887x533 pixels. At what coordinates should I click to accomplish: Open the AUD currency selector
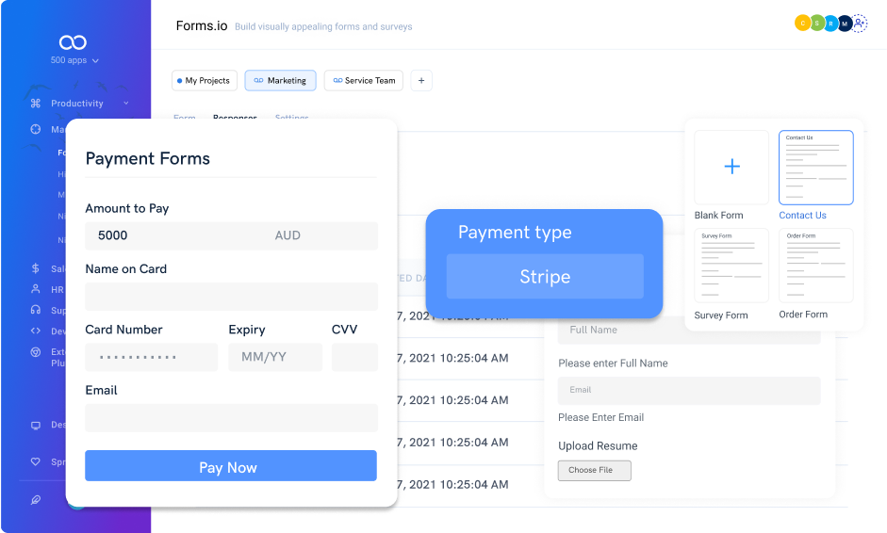click(287, 235)
